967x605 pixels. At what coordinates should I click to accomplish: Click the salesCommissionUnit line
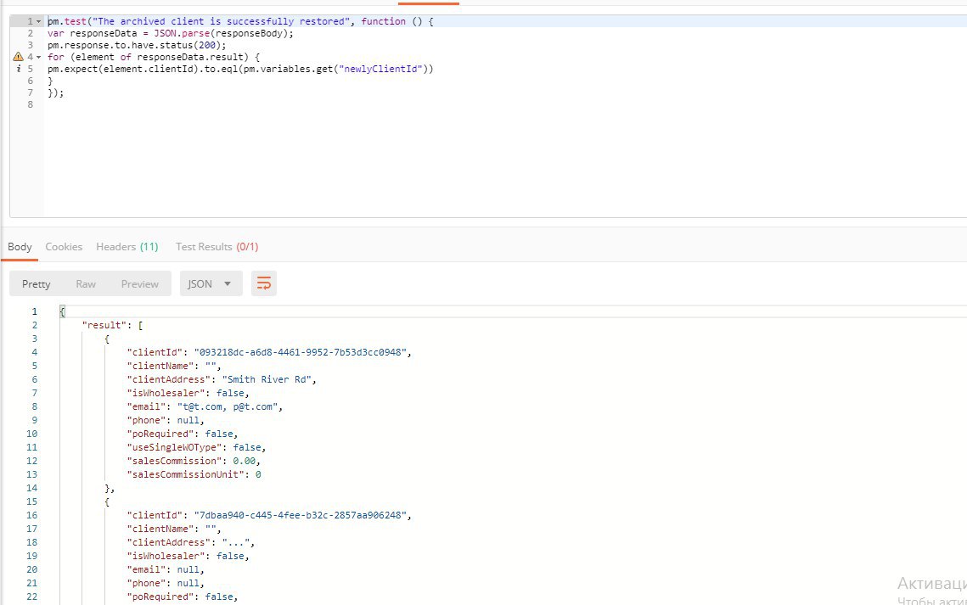coord(194,474)
